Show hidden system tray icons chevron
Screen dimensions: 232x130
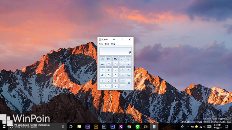tap(188, 127)
